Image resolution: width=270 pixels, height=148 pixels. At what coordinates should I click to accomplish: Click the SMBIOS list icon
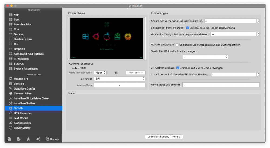pyautogui.click(x=11, y=64)
